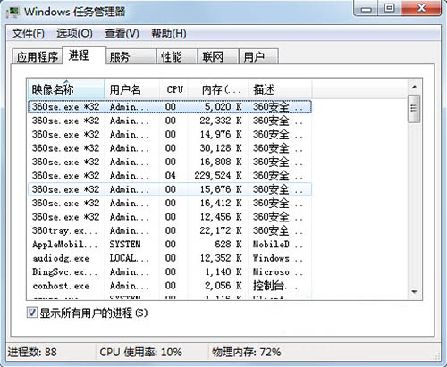Close the Task Manager window
This screenshot has width=447, height=367.
click(421, 8)
